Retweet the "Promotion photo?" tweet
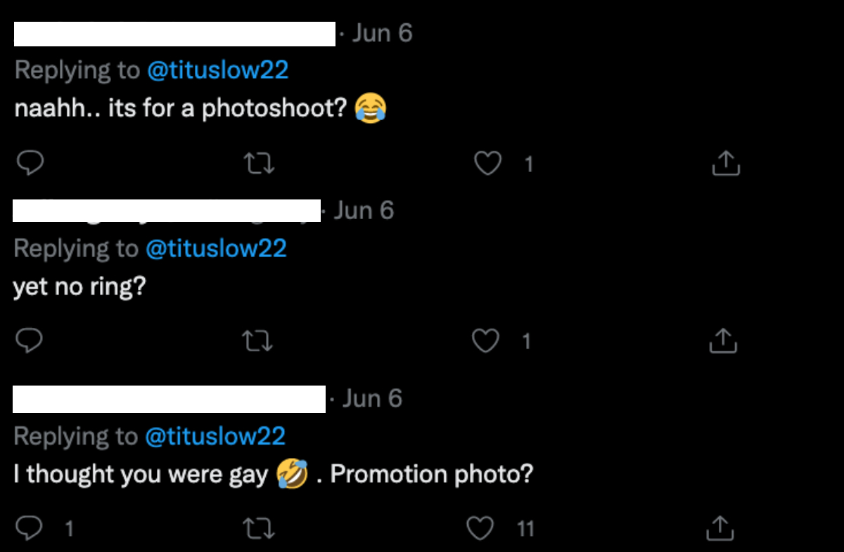 (257, 528)
